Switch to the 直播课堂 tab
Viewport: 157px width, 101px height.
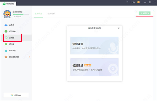pyautogui.click(x=38, y=14)
